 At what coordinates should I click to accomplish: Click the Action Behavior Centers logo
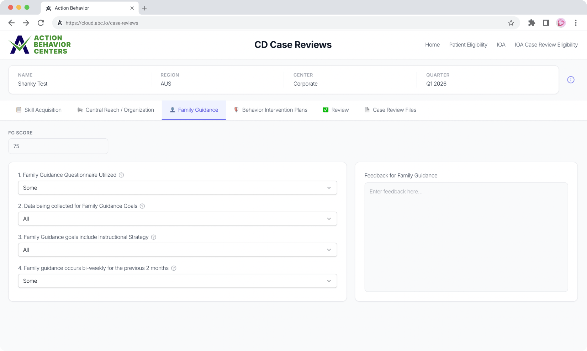coord(39,45)
